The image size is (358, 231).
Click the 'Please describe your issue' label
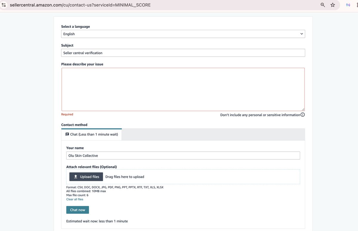(x=82, y=64)
